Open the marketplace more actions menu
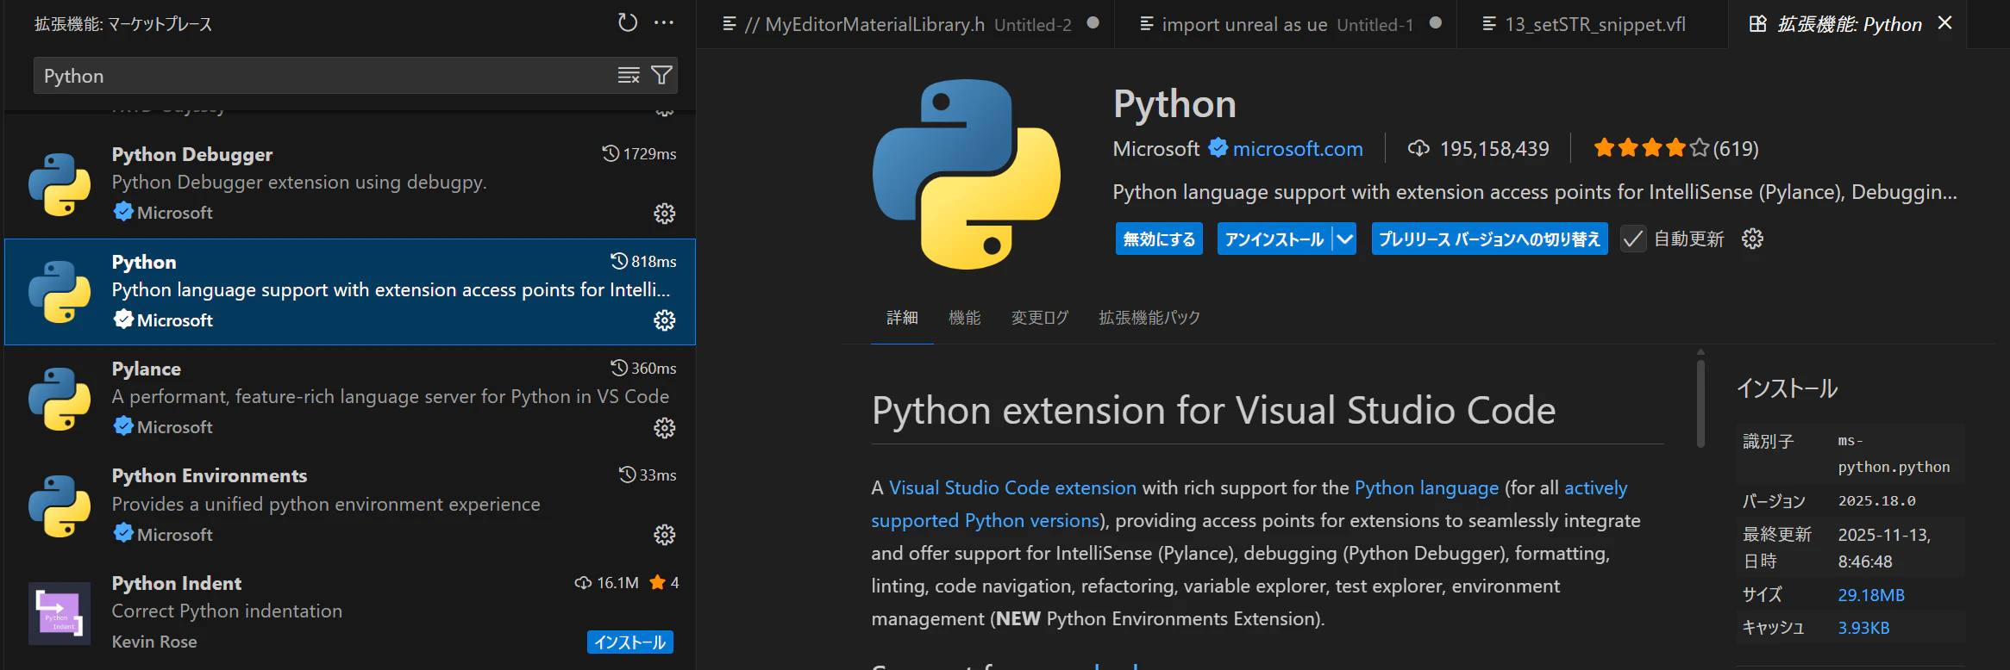2010x670 pixels. tap(664, 23)
